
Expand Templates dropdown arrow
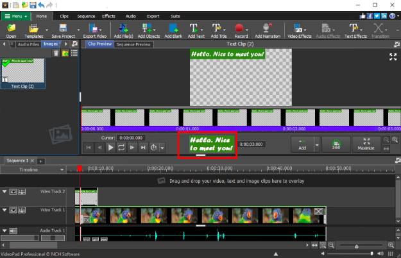(x=47, y=30)
